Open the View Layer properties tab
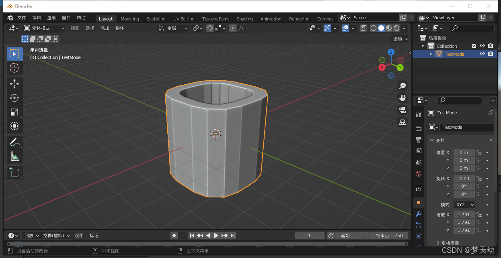 pyautogui.click(x=419, y=151)
